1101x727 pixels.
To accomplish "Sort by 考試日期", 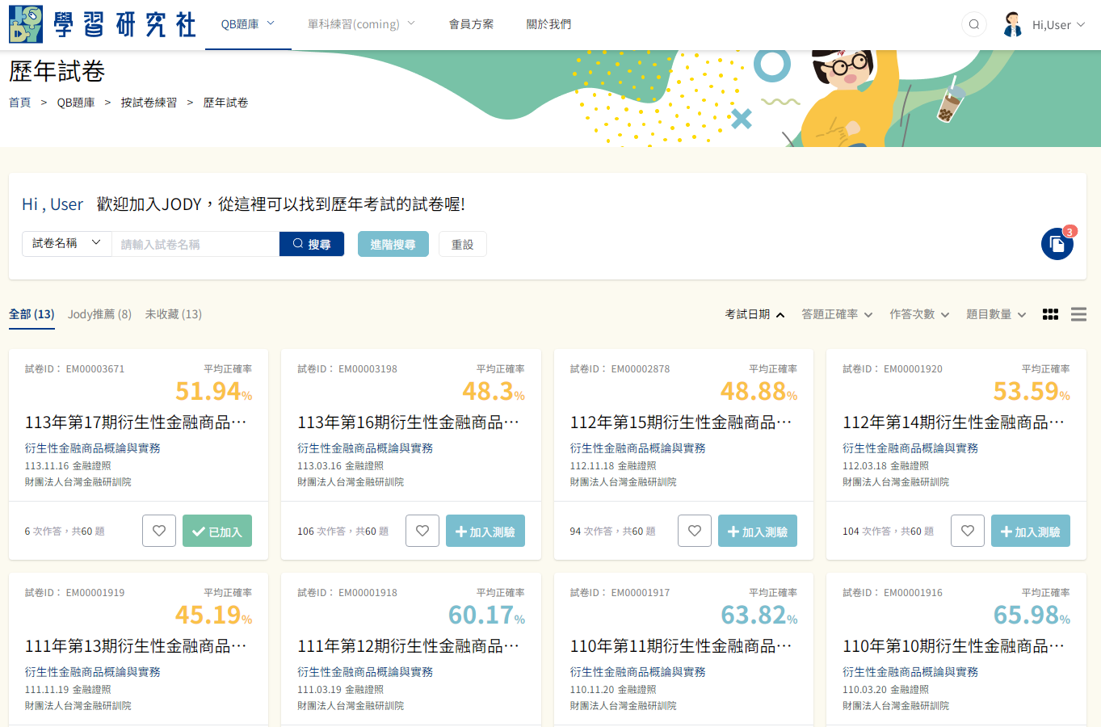I will 754,314.
